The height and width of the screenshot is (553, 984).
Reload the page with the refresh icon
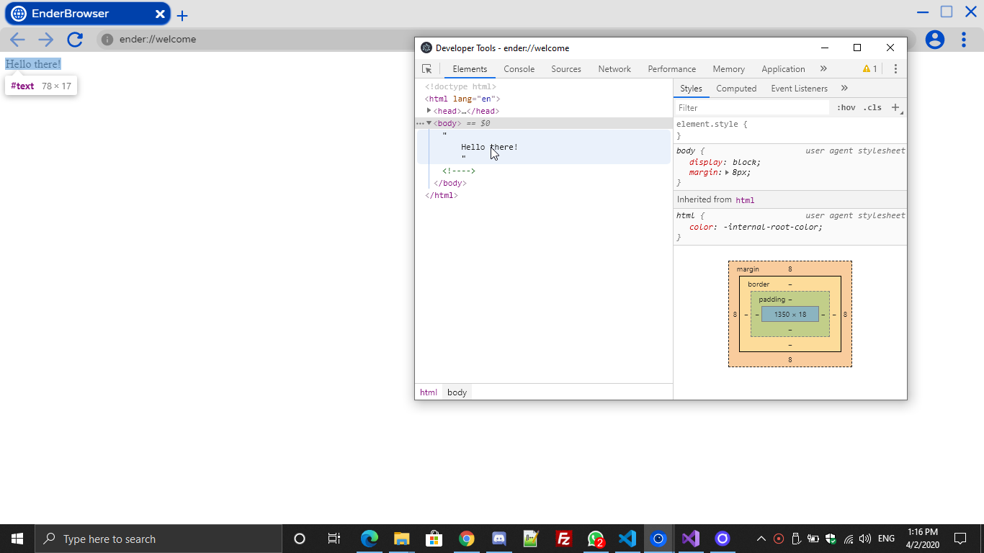click(75, 40)
